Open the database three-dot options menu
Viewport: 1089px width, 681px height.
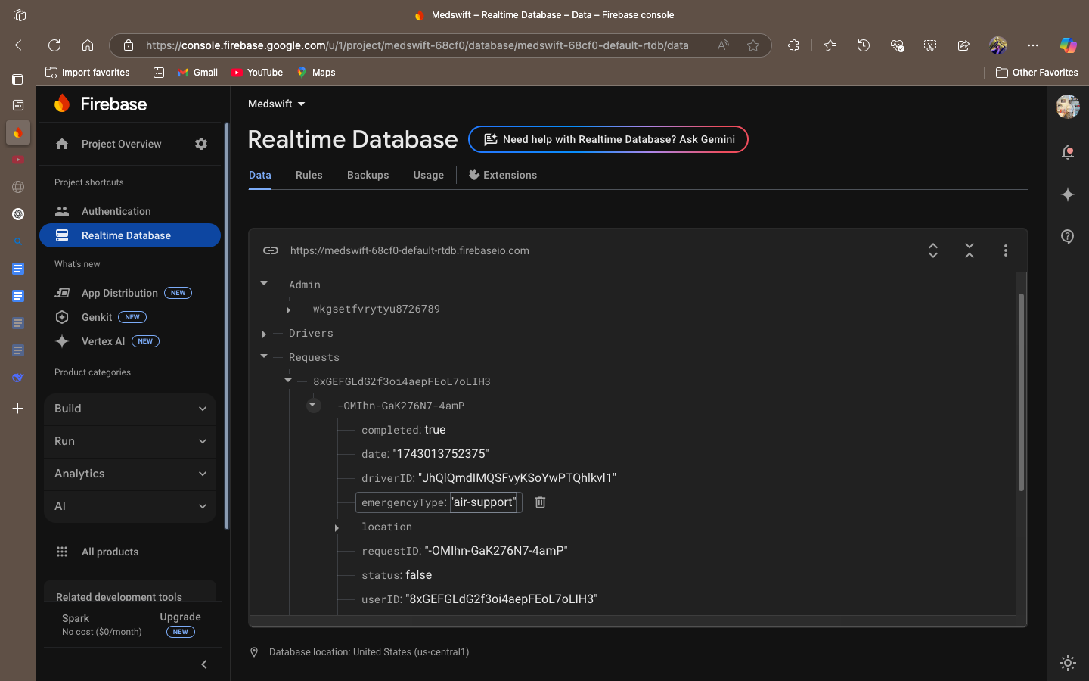click(x=1005, y=250)
